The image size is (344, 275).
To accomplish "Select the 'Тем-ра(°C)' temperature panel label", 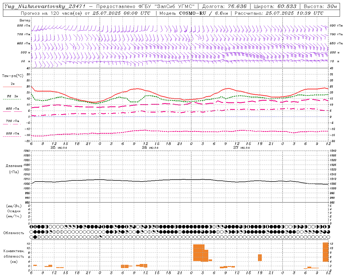I will [x=13, y=76].
